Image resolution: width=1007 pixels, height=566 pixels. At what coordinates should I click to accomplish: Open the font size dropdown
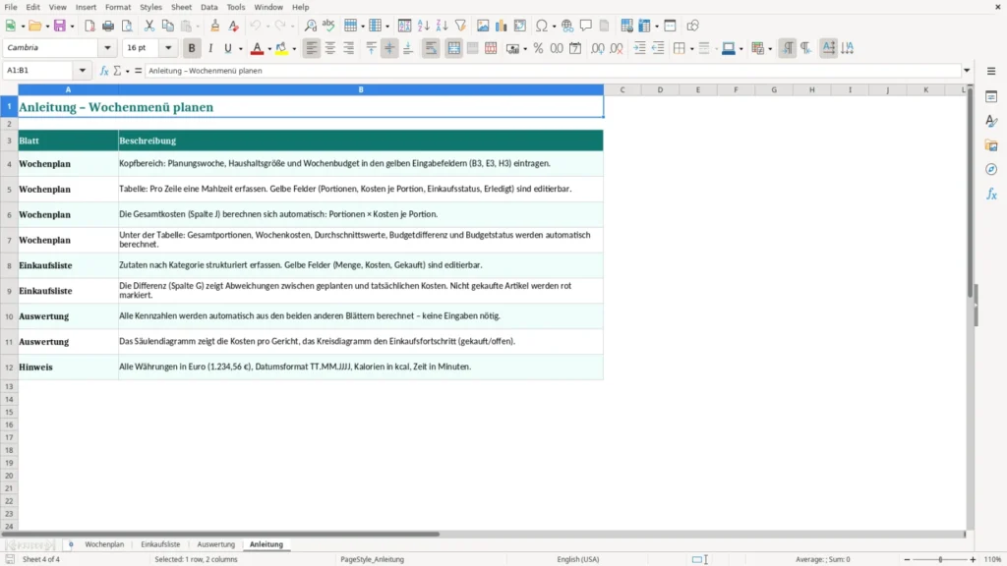click(x=168, y=47)
